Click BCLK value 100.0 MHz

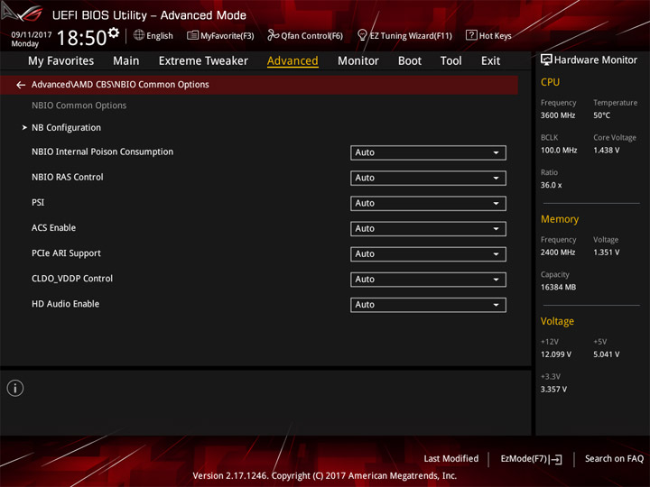point(559,150)
